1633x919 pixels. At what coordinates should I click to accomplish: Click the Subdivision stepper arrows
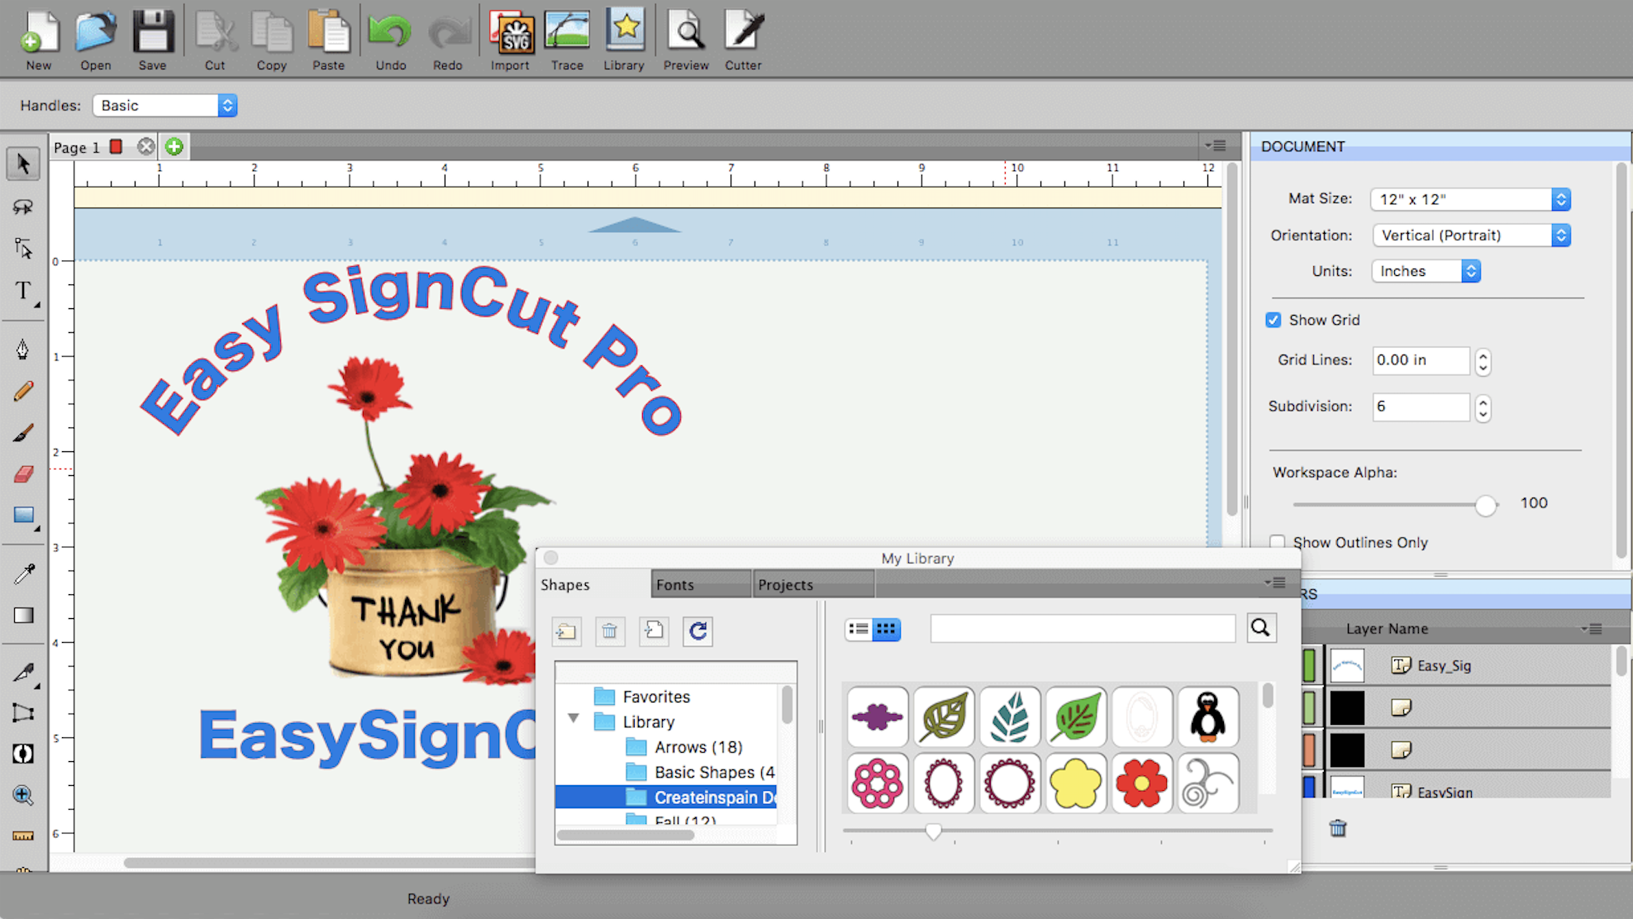[1483, 407]
